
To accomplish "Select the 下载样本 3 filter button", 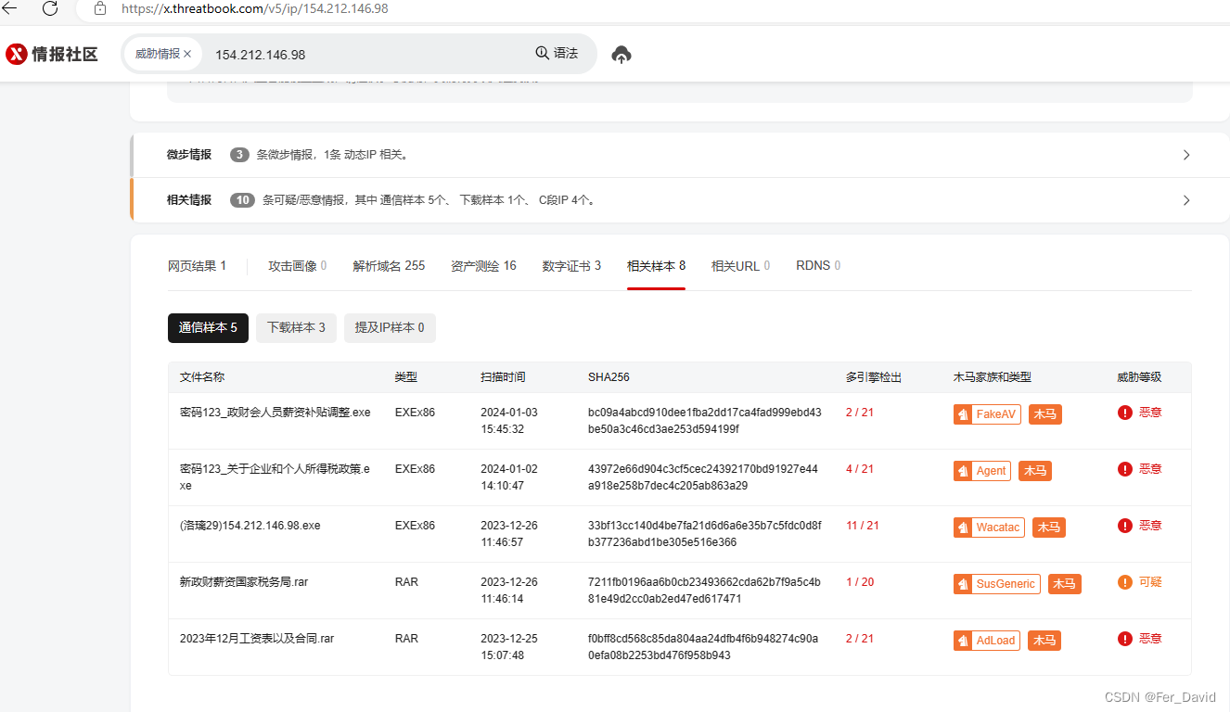I will pos(296,327).
